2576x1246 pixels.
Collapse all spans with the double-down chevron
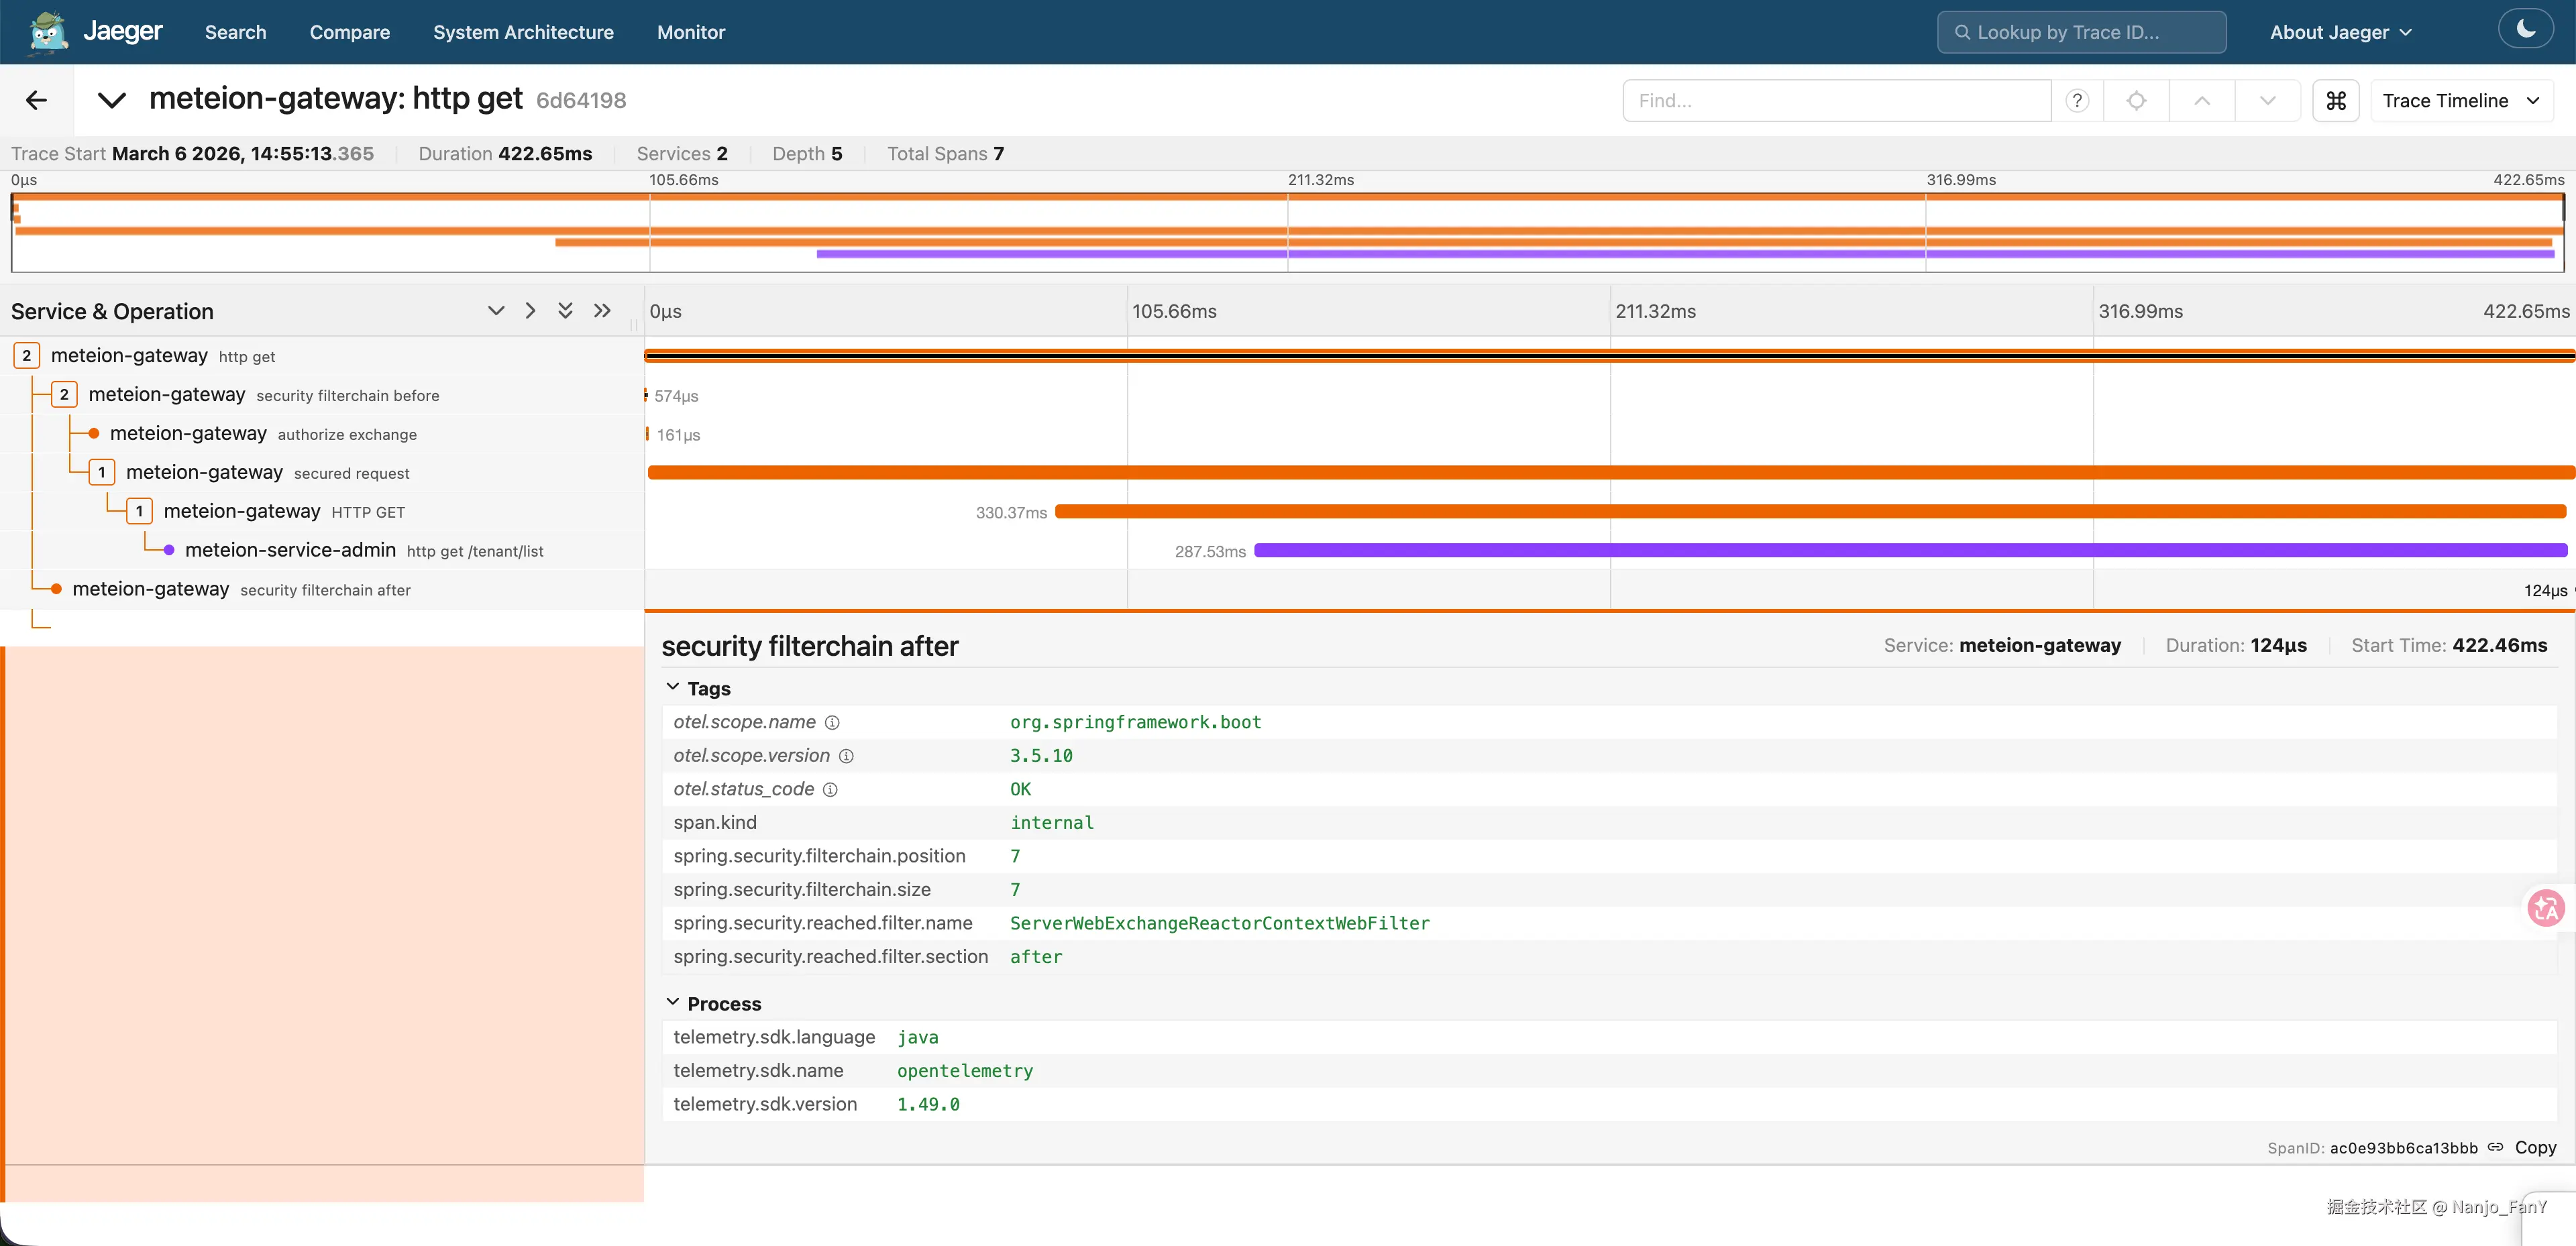565,311
